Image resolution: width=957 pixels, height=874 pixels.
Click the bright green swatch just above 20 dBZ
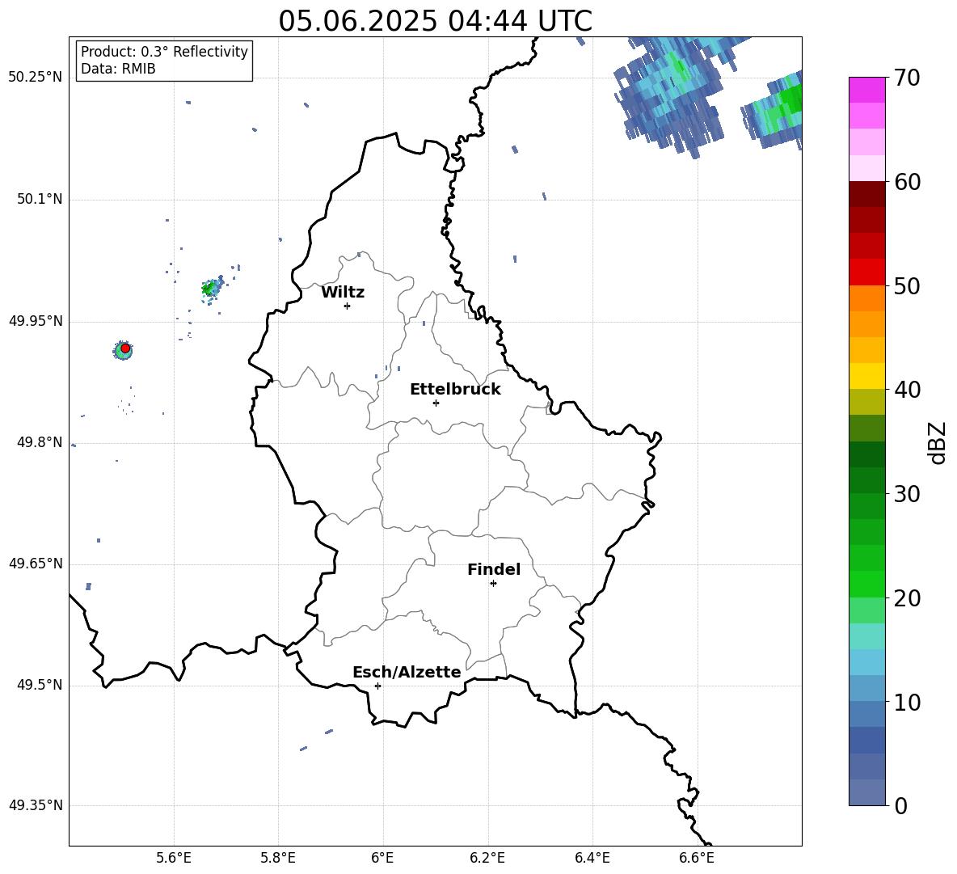pos(866,584)
